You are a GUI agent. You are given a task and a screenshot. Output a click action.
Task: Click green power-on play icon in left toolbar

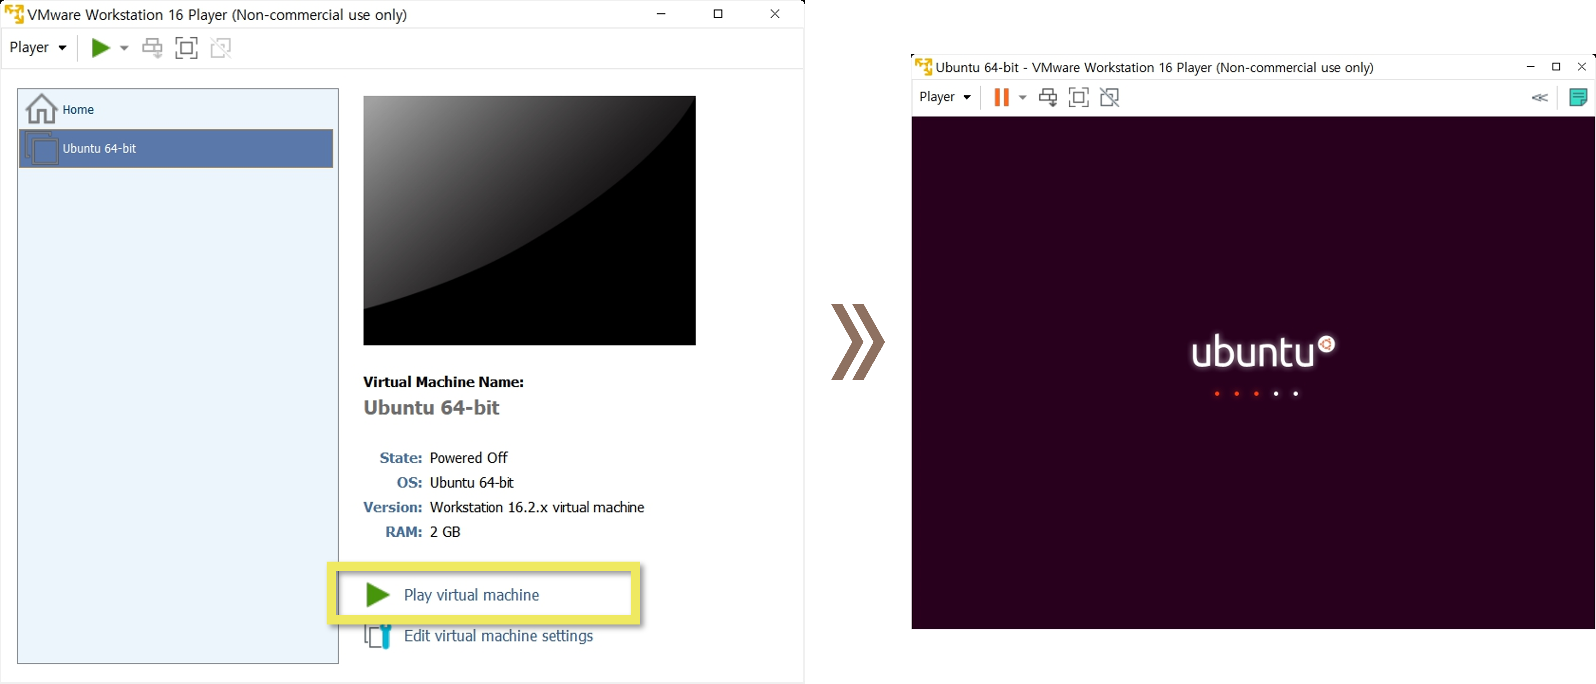coord(100,48)
